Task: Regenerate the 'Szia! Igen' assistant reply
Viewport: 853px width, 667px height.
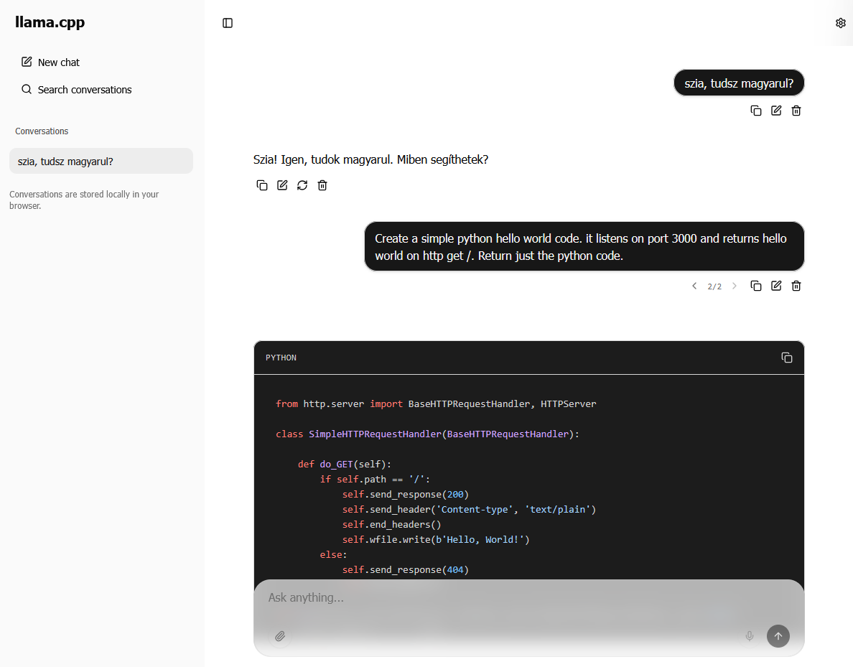Action: 302,185
